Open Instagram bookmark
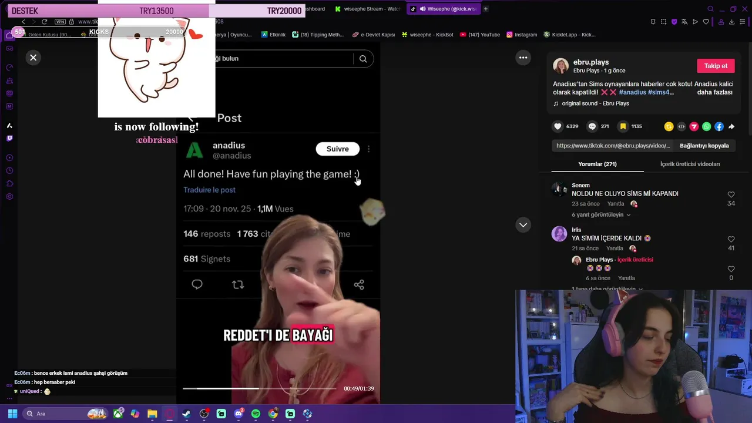752x423 pixels. click(522, 35)
